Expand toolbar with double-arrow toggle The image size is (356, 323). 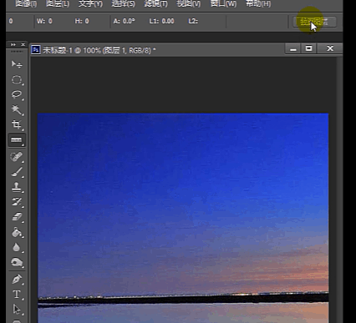point(13,44)
